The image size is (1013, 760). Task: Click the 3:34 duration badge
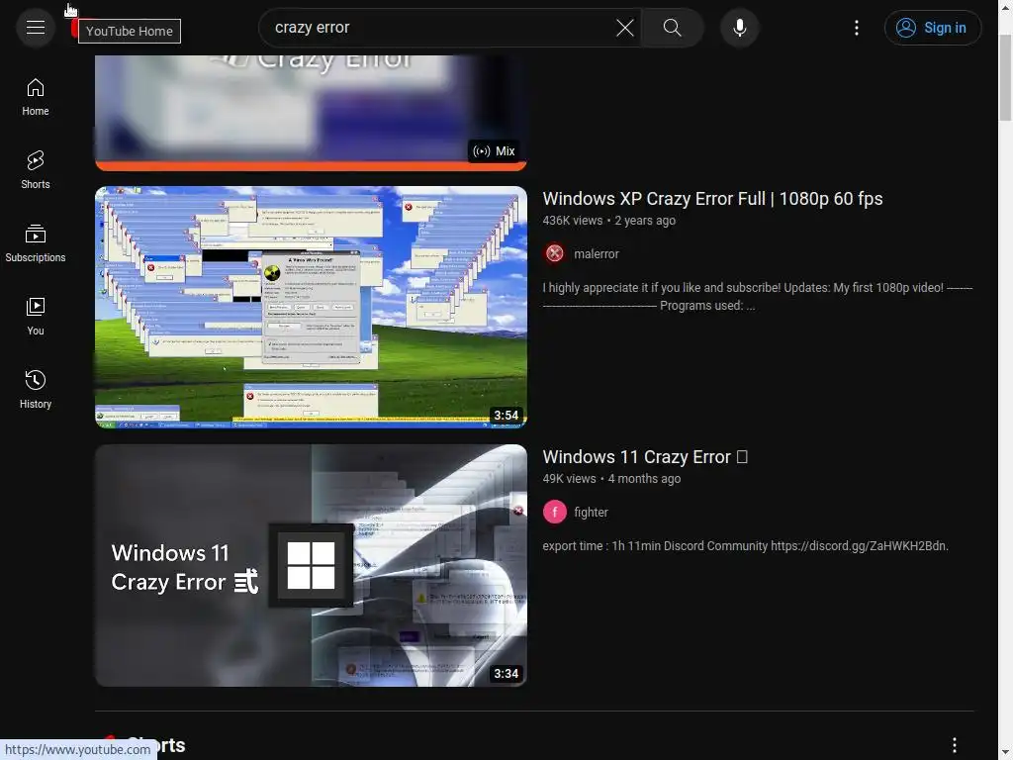506,673
